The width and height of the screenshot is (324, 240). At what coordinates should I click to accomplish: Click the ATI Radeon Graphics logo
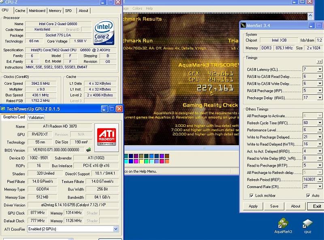[107, 137]
